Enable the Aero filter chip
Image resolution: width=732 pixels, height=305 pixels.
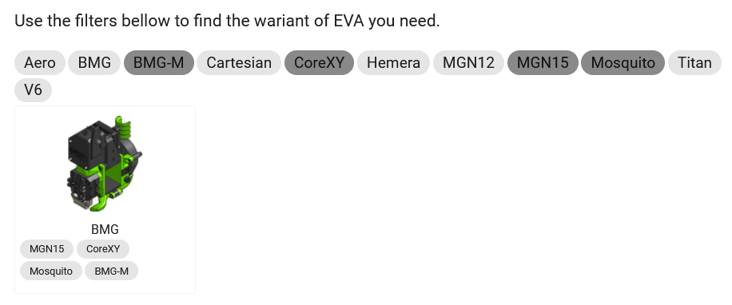click(40, 62)
